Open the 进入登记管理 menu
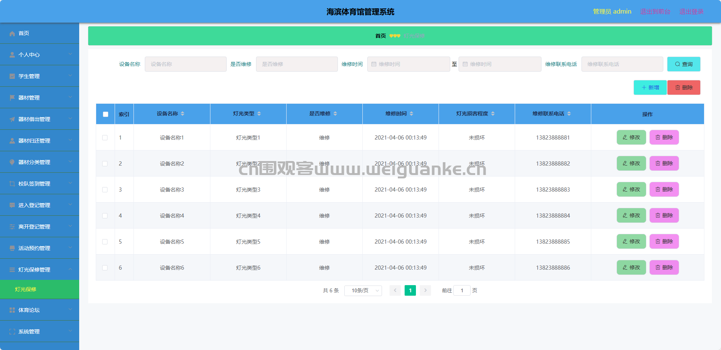Viewport: 721px width, 350px height. 40,205
